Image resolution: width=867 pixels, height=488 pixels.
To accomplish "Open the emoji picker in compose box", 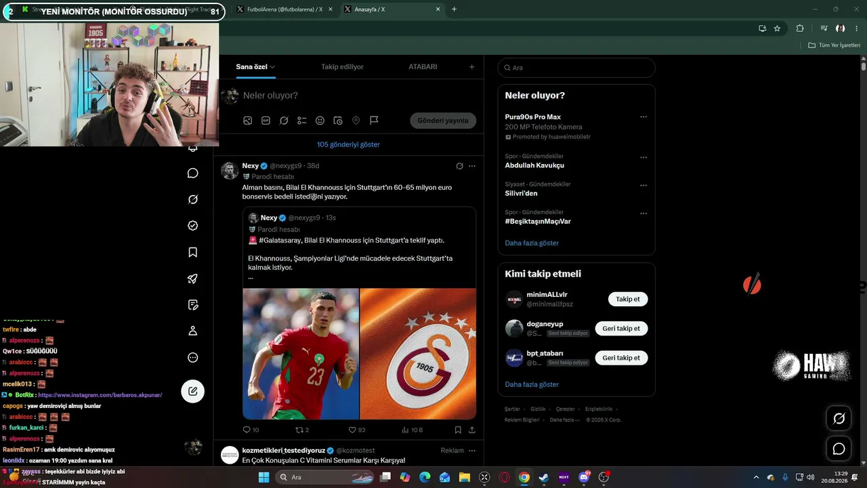I will [x=320, y=121].
